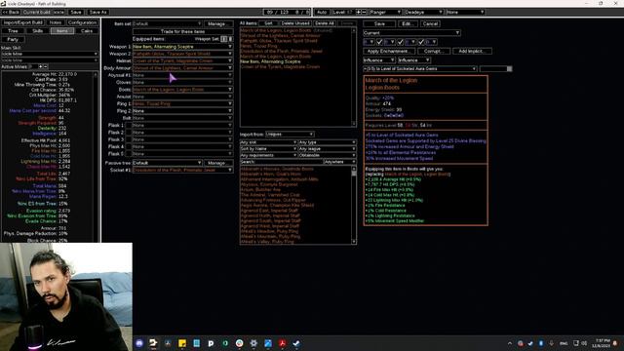Open the Ranger class dropdown
The width and height of the screenshot is (624, 351).
pos(385,12)
